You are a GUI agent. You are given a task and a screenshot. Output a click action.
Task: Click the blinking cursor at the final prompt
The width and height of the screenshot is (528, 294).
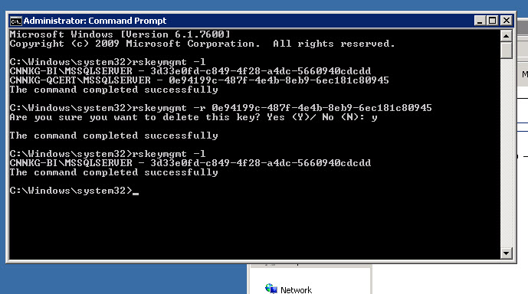136,194
